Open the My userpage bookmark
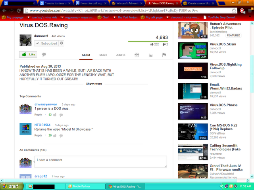The height and width of the screenshot is (190, 254). click(13, 17)
